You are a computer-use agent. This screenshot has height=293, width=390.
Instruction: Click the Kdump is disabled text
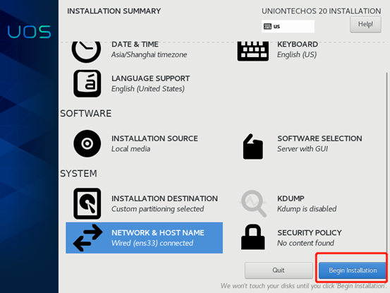tap(307, 209)
